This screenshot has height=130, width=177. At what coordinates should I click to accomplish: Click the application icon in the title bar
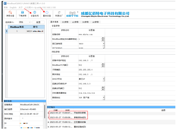[x=5, y=3]
